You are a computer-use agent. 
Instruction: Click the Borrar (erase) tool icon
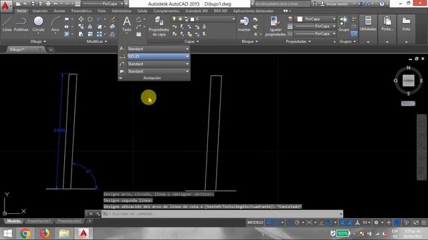[112, 19]
